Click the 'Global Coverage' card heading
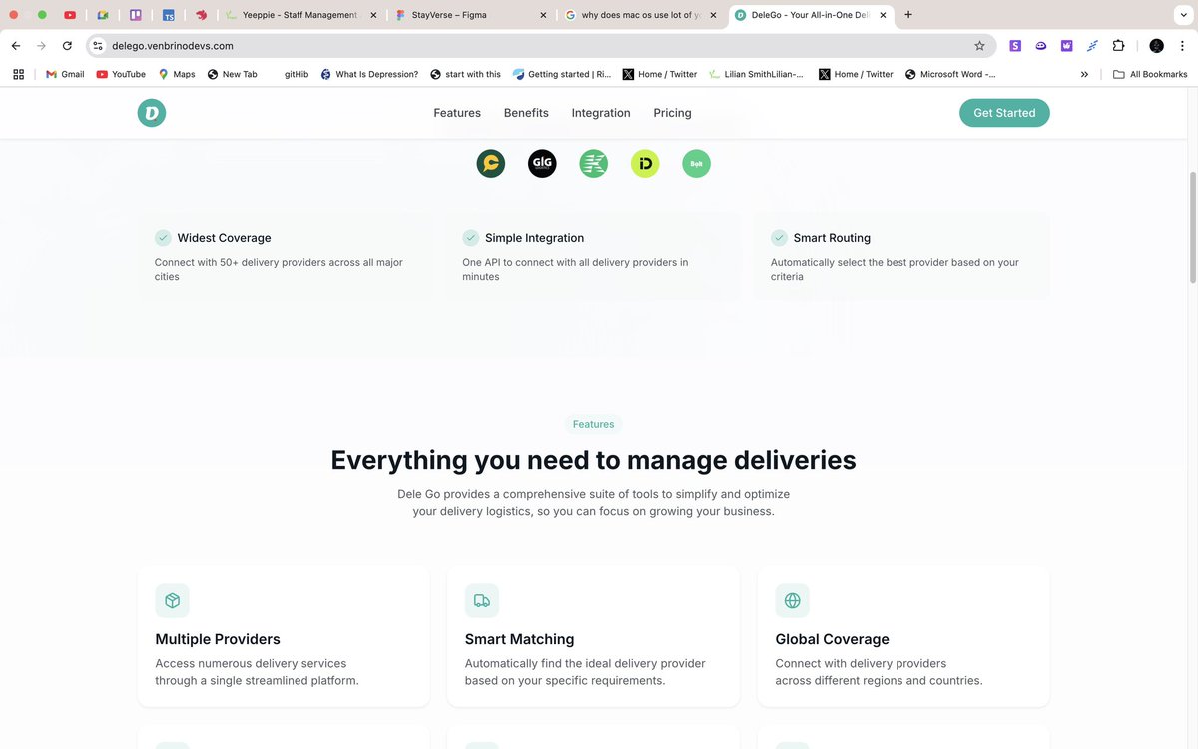The height and width of the screenshot is (749, 1198). pos(832,639)
